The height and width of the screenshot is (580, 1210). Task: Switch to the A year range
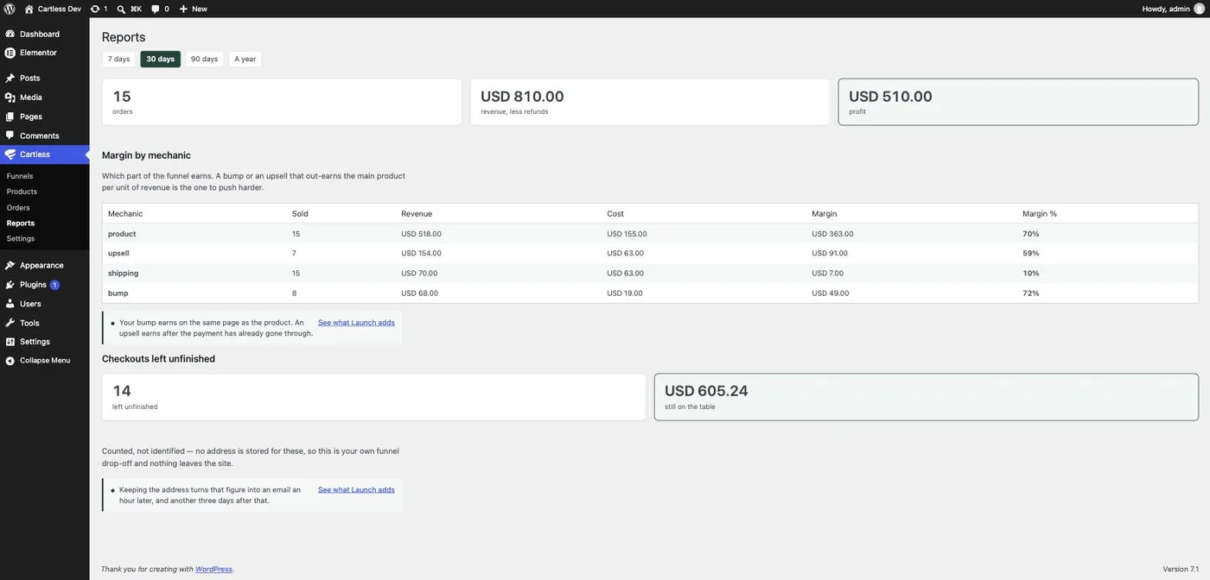245,59
